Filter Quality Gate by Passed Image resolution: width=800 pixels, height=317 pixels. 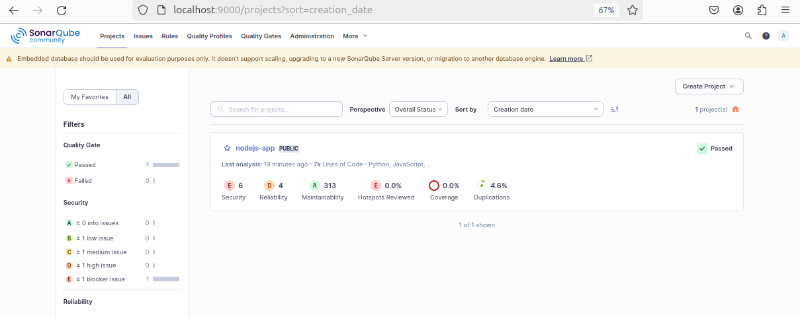click(x=122, y=165)
